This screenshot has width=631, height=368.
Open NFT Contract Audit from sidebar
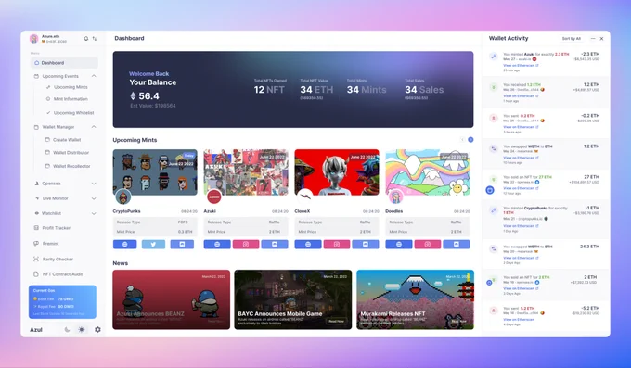click(x=62, y=274)
